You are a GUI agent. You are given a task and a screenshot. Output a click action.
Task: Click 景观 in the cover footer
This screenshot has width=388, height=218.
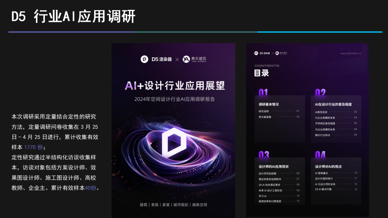[154, 205]
